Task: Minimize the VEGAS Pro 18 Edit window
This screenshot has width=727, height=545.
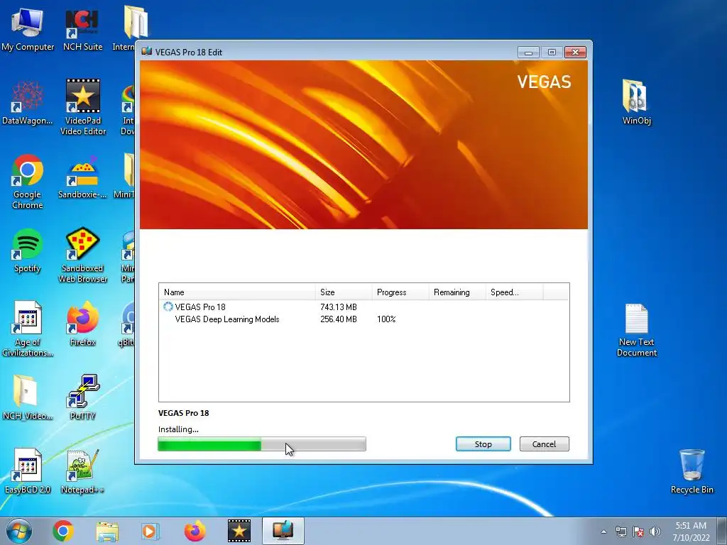Action: (x=528, y=53)
